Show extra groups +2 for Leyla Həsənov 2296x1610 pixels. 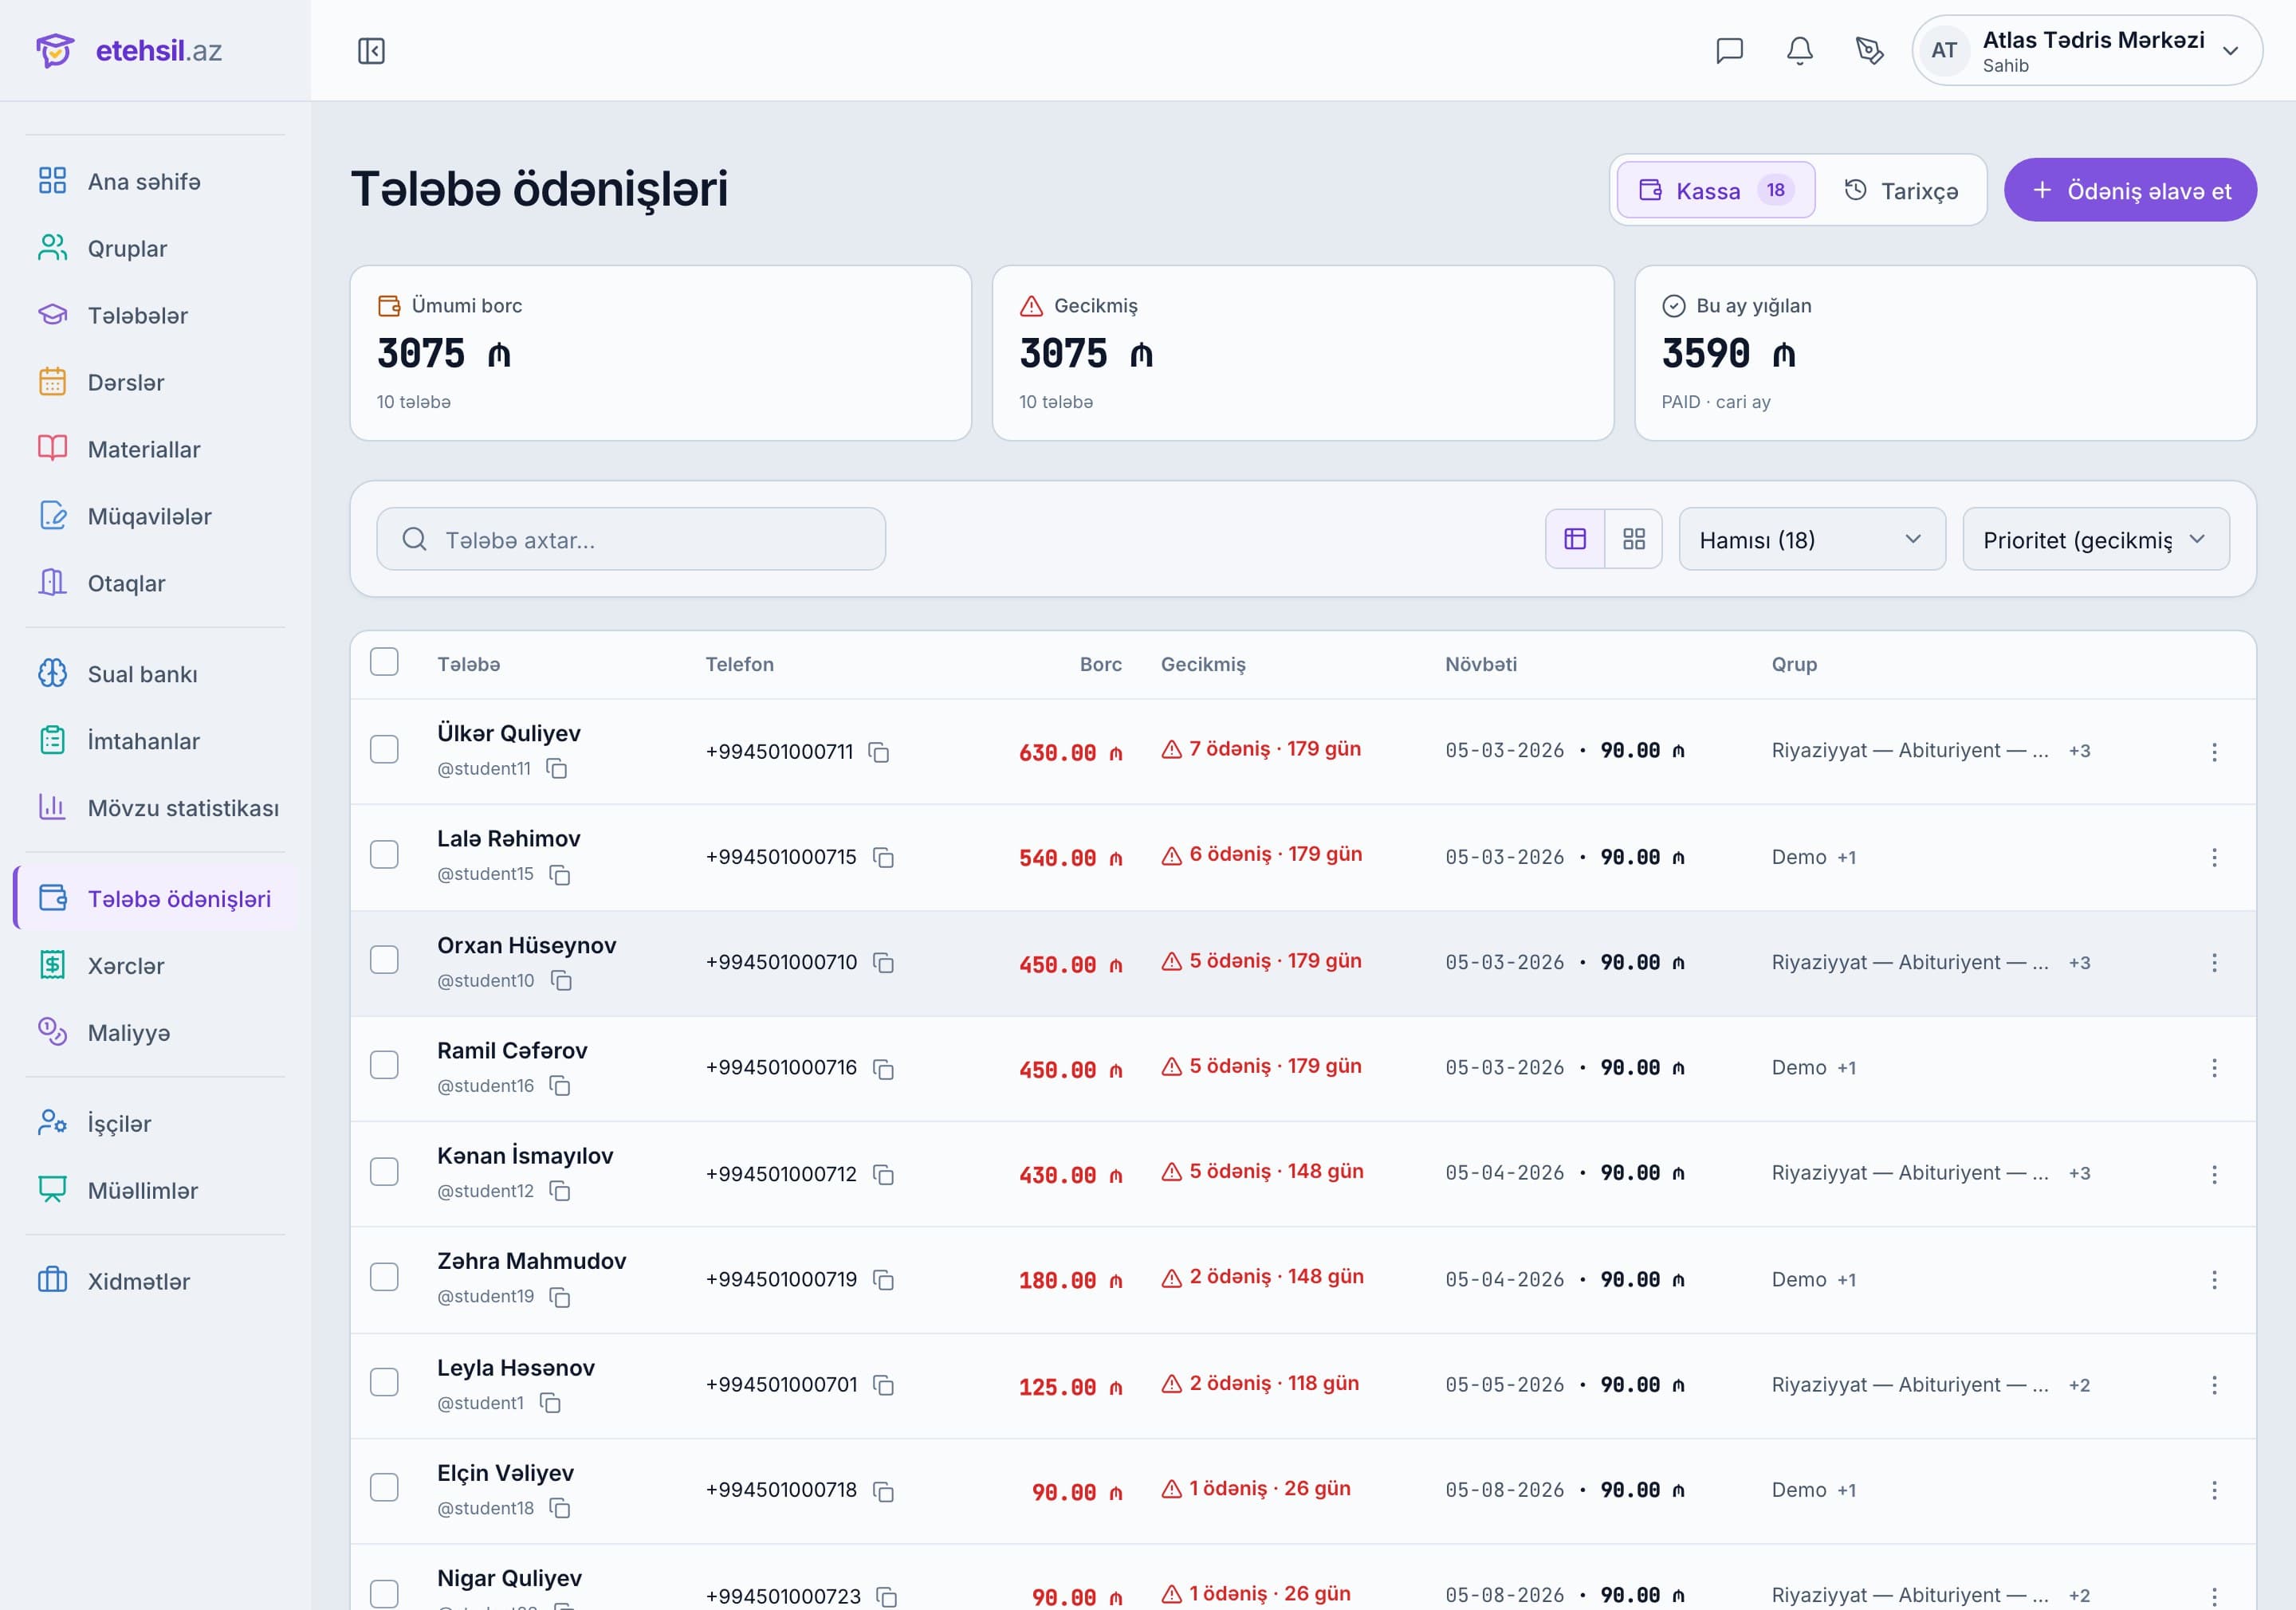(x=2079, y=1385)
